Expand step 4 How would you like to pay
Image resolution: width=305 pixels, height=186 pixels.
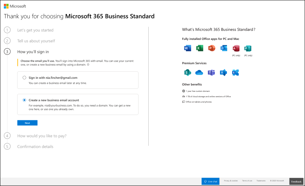pyautogui.click(x=42, y=136)
